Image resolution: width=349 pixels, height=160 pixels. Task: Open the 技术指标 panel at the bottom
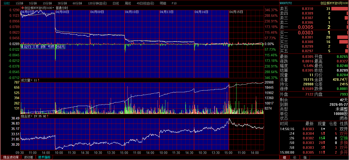click(x=44, y=157)
